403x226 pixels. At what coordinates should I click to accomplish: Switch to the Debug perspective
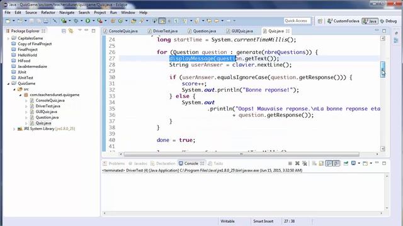click(x=389, y=21)
